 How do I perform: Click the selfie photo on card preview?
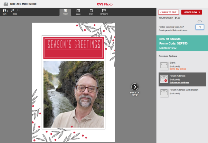74,94
